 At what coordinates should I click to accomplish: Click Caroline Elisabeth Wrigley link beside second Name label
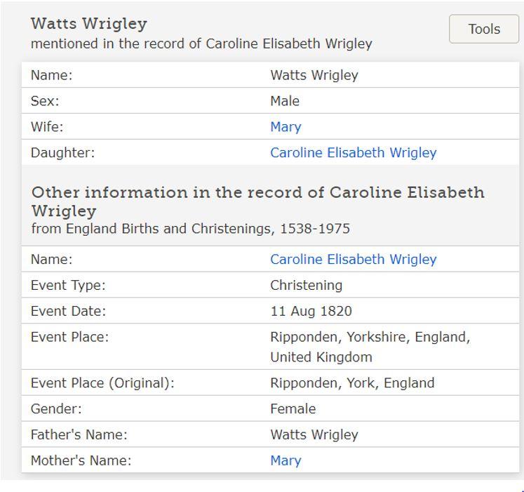point(353,260)
